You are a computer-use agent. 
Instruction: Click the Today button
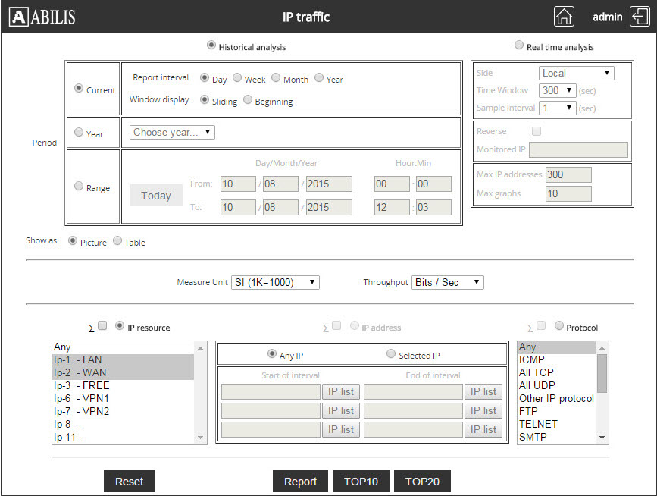(x=155, y=196)
